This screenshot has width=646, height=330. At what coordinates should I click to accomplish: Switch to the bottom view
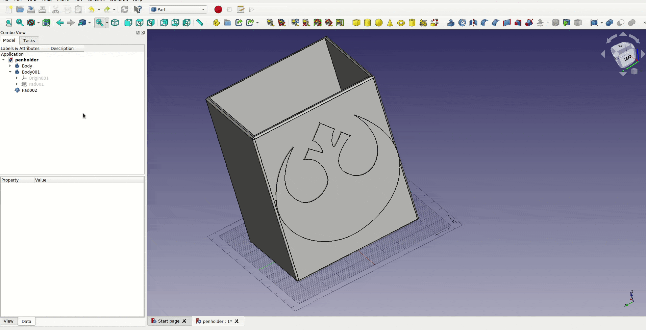[x=175, y=23]
